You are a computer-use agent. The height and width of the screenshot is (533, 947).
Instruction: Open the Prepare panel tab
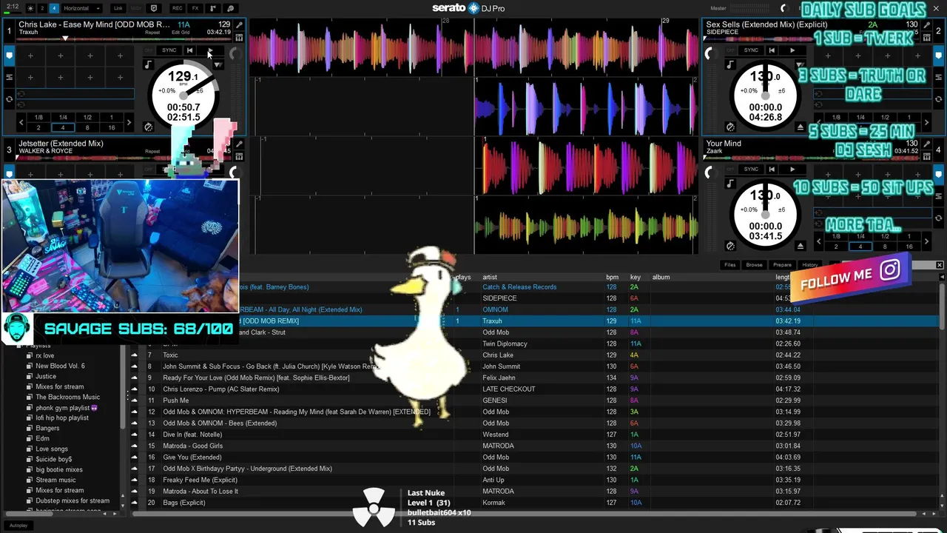(782, 264)
